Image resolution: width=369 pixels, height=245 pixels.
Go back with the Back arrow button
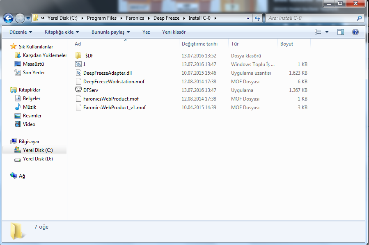point(8,18)
